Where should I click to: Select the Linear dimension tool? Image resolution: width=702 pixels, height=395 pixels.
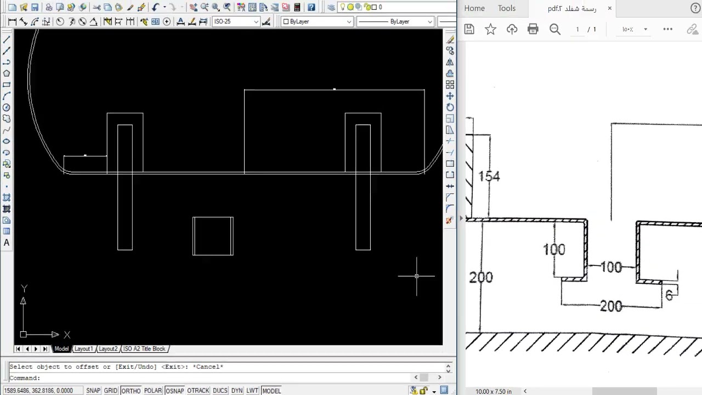click(12, 21)
